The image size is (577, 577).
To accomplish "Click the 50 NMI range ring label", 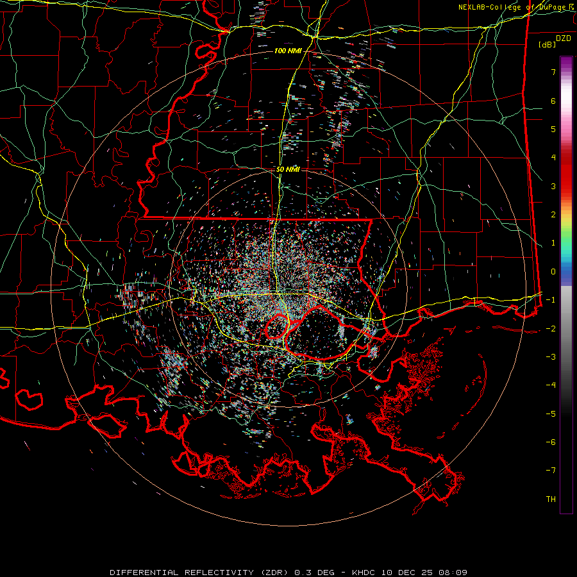I will (x=288, y=169).
